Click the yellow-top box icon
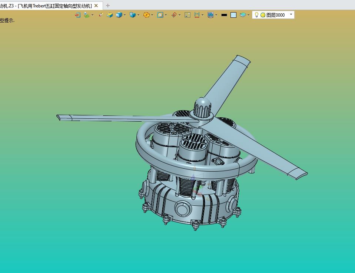 (x=110, y=15)
